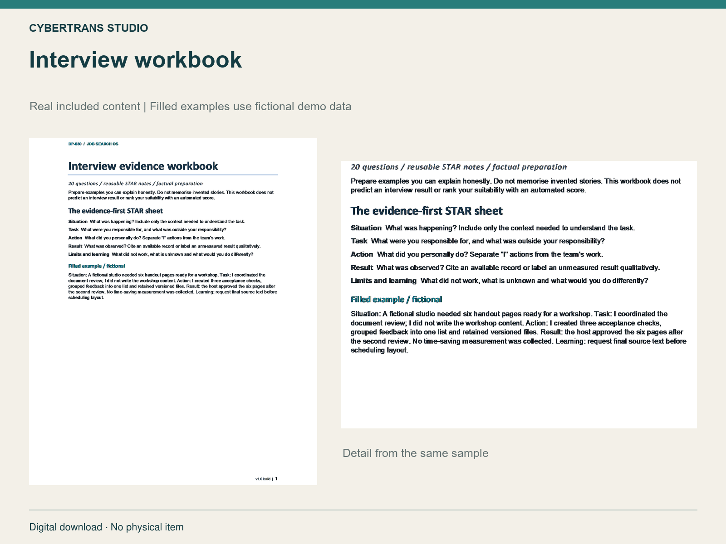The image size is (726, 544).
Task: Select "Limits and learning" line in detail panel
Action: (500, 281)
